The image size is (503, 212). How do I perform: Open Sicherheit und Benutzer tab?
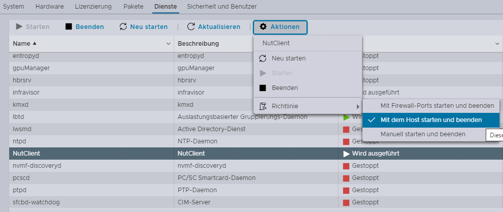tap(221, 7)
